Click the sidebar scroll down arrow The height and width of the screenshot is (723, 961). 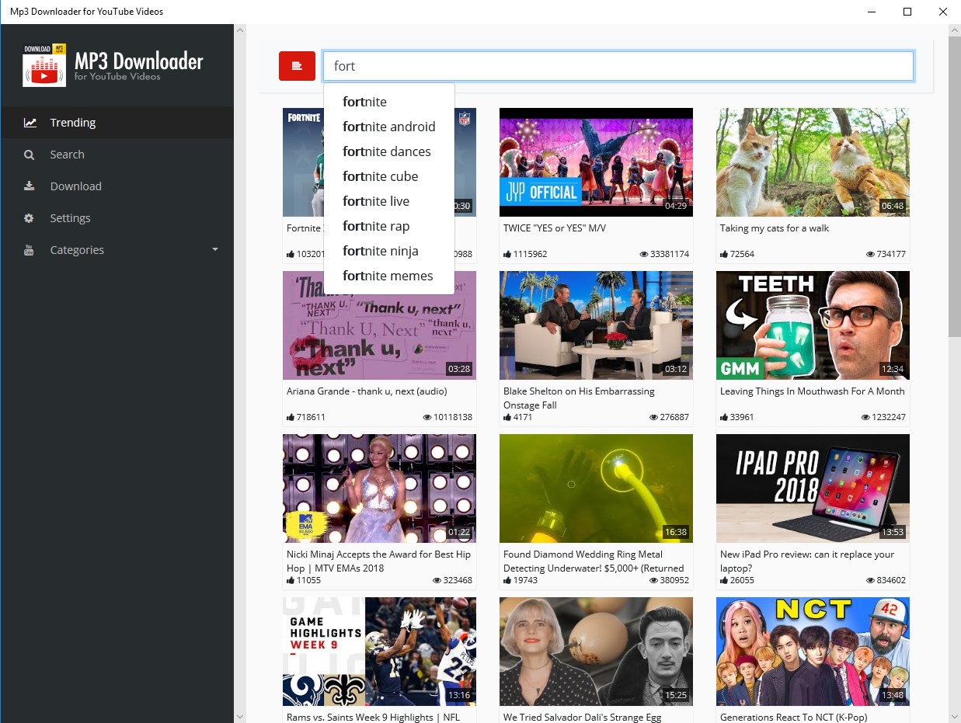point(239,716)
